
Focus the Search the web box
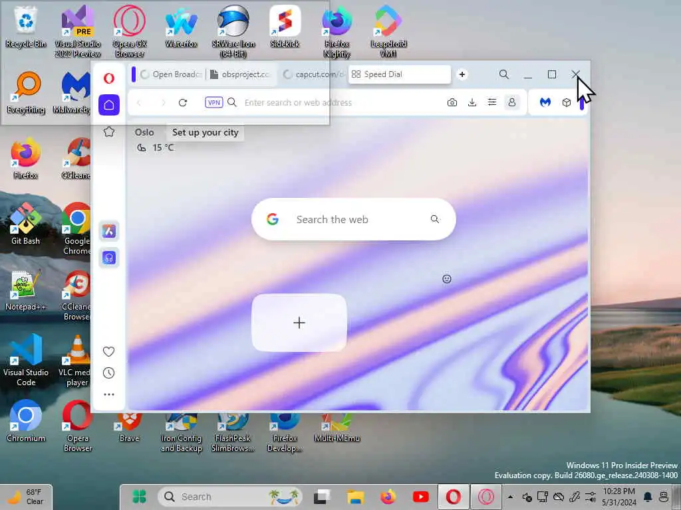click(354, 219)
